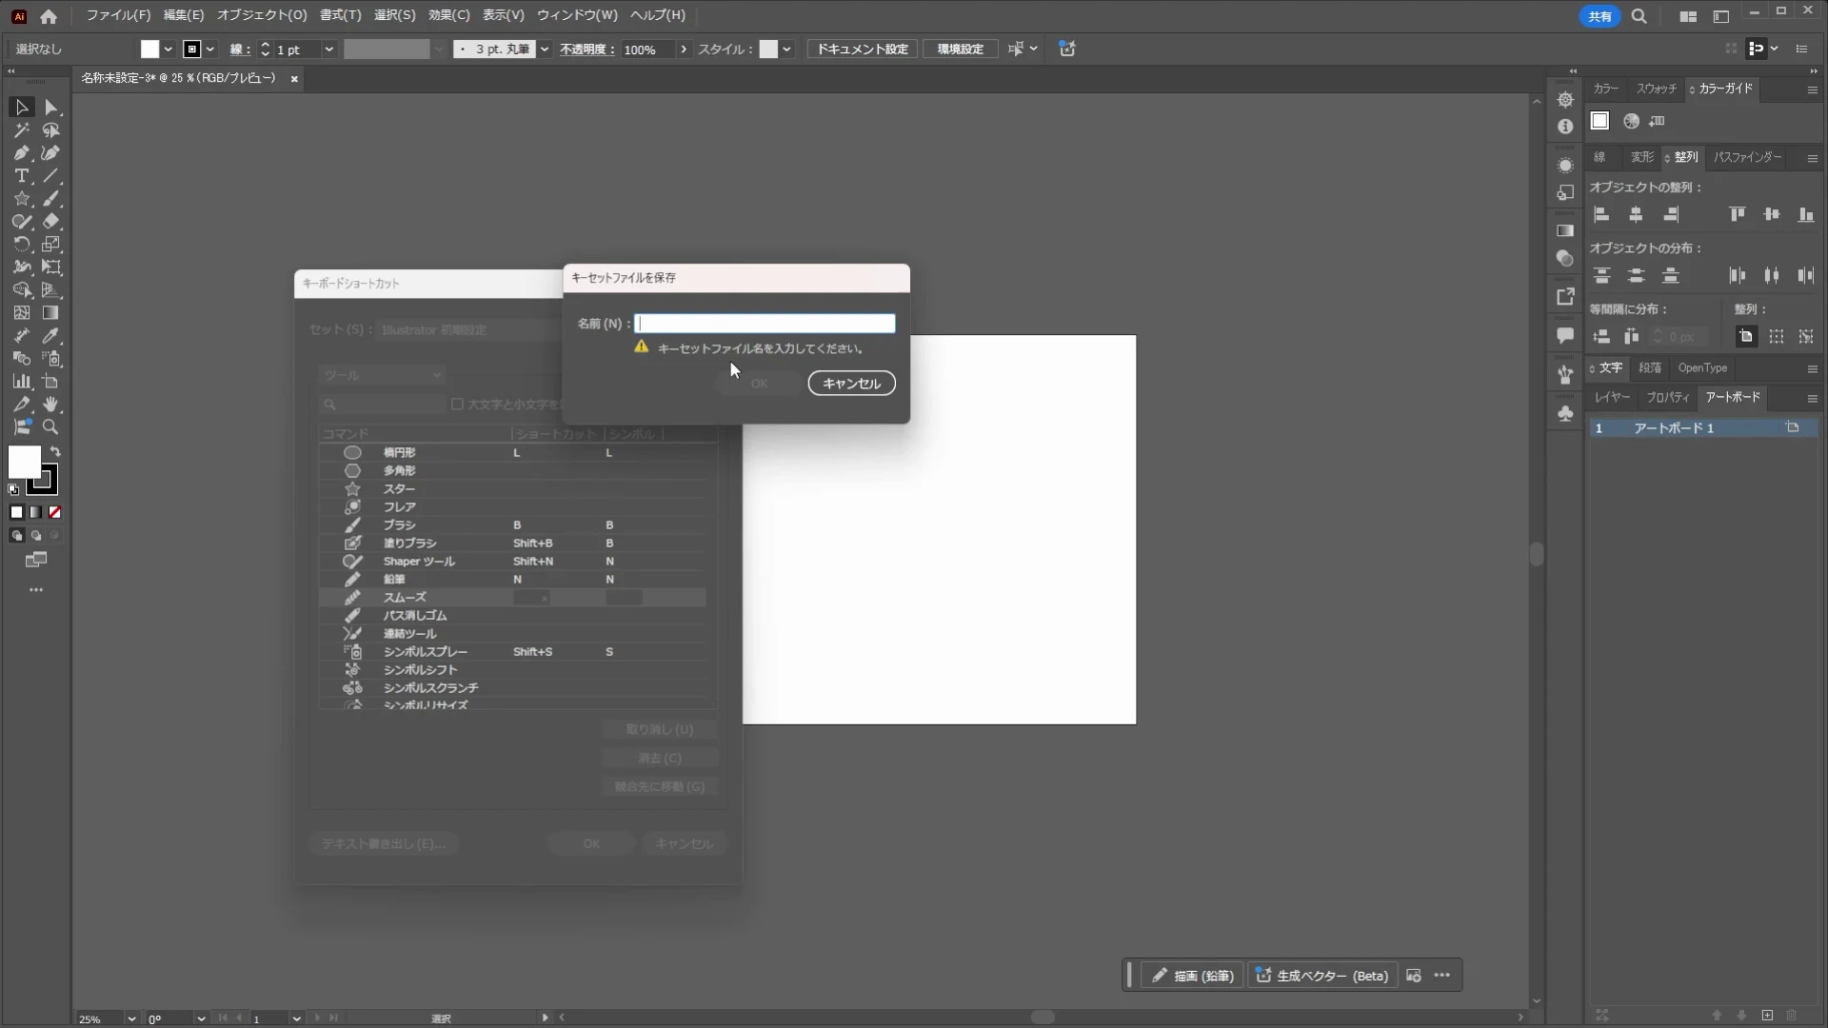Select the Type tool
Image resolution: width=1828 pixels, height=1028 pixels.
[x=21, y=176]
